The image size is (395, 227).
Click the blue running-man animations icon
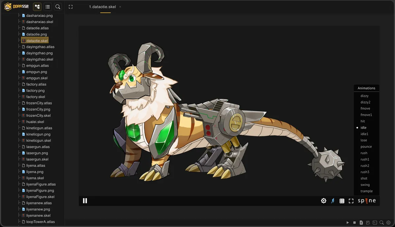click(x=333, y=201)
